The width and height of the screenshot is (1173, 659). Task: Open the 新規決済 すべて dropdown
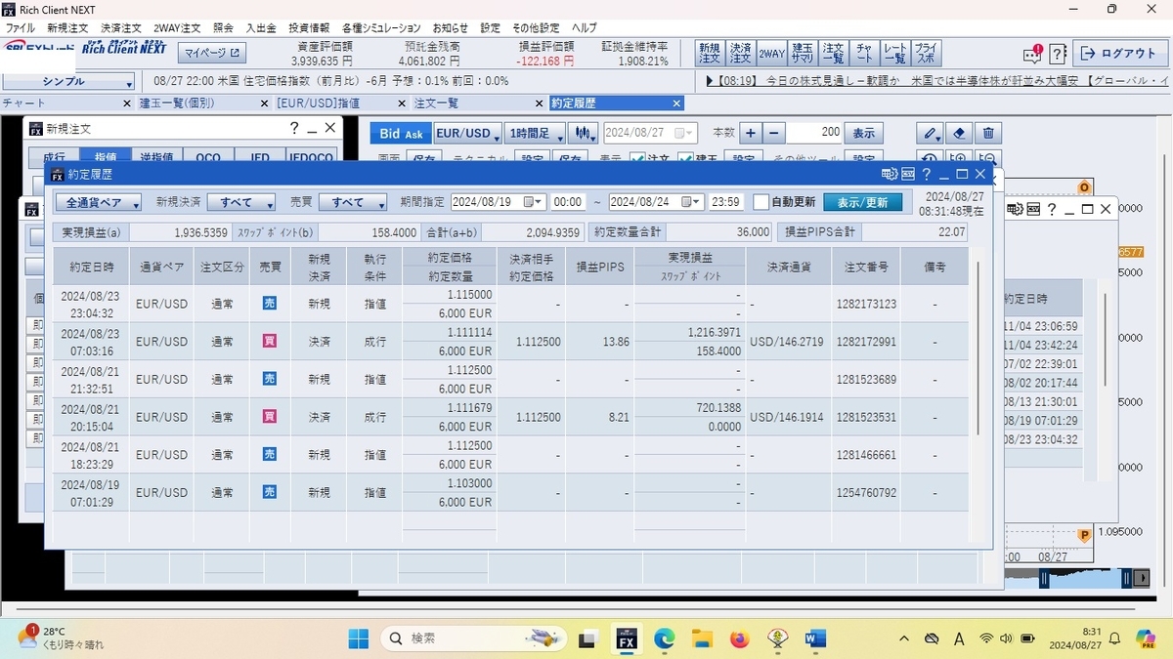coord(240,202)
